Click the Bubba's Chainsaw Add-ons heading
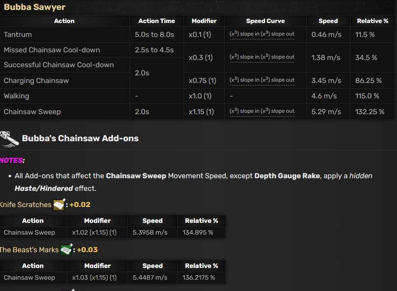 pyautogui.click(x=80, y=139)
